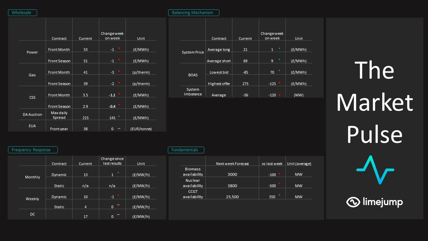This screenshot has width=428, height=241.
Task: Click orange flat marker for EUA Front year
Action: click(119, 129)
